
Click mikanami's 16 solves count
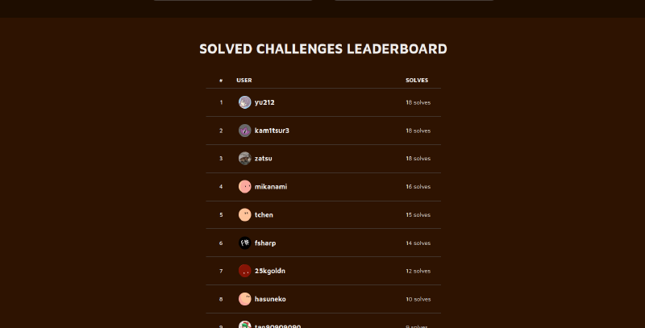click(x=418, y=187)
